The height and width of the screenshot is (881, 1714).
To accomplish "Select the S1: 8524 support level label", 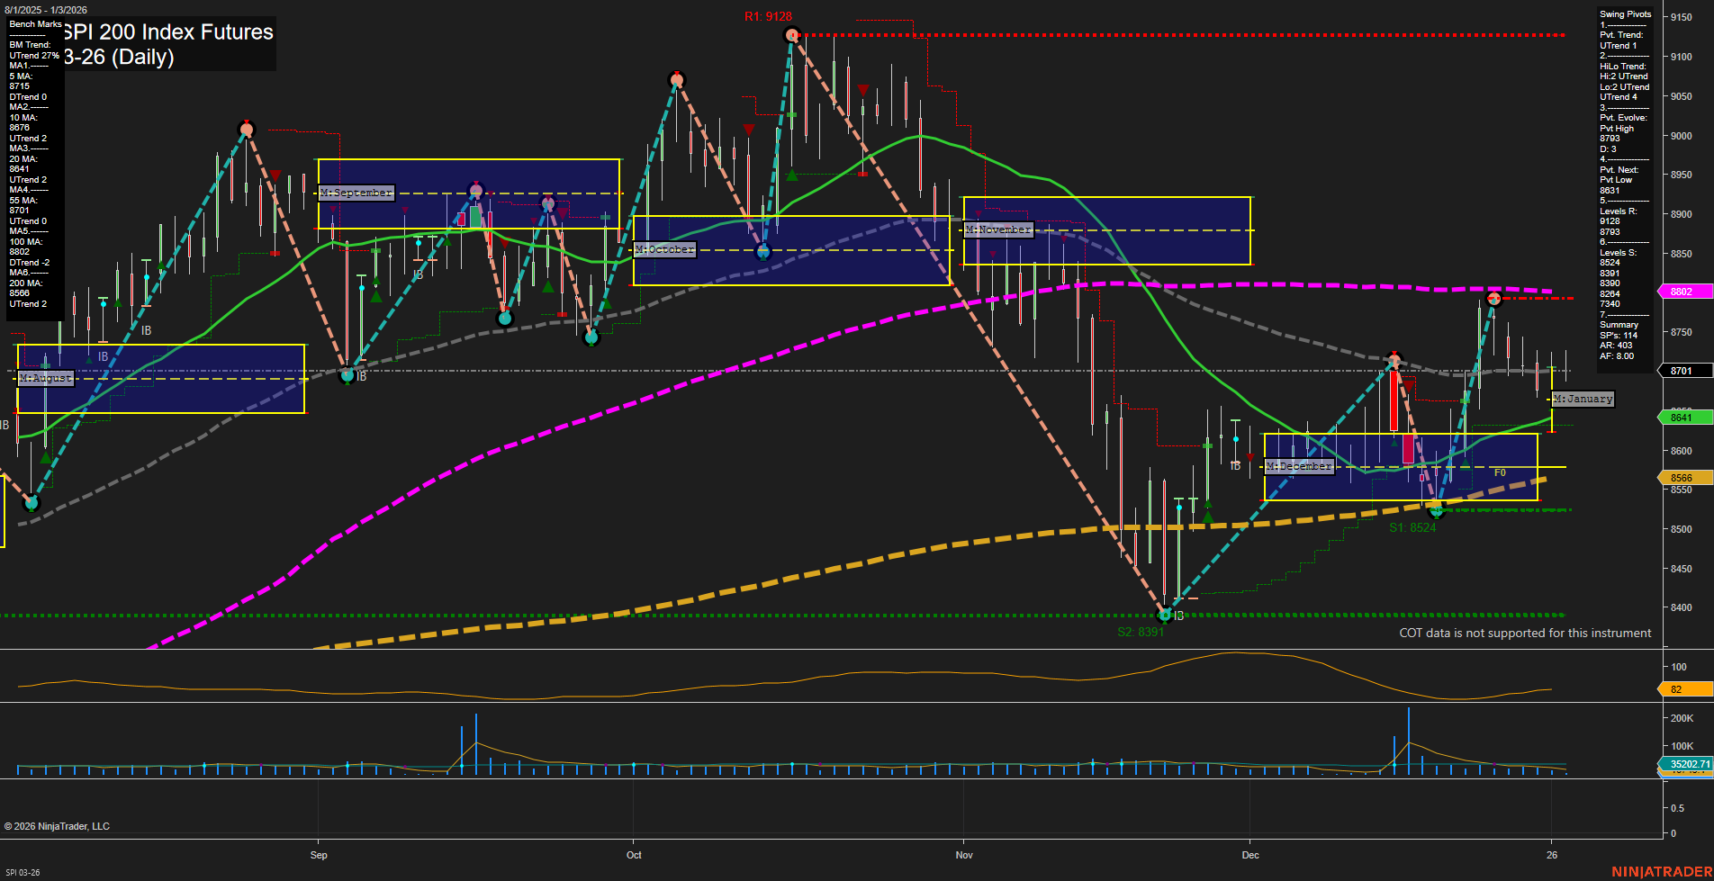I will [x=1414, y=527].
